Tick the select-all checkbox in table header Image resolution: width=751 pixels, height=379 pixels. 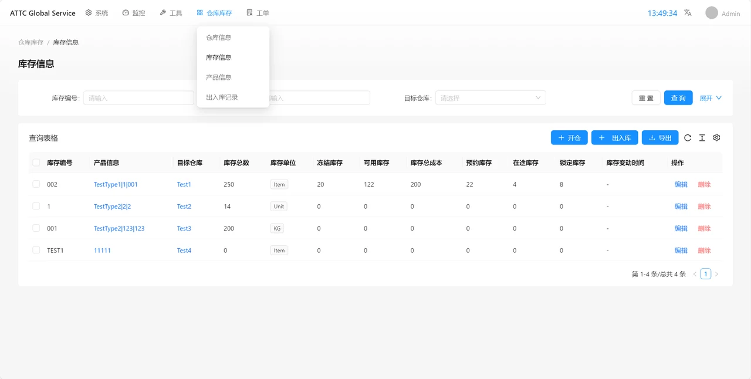coord(36,163)
